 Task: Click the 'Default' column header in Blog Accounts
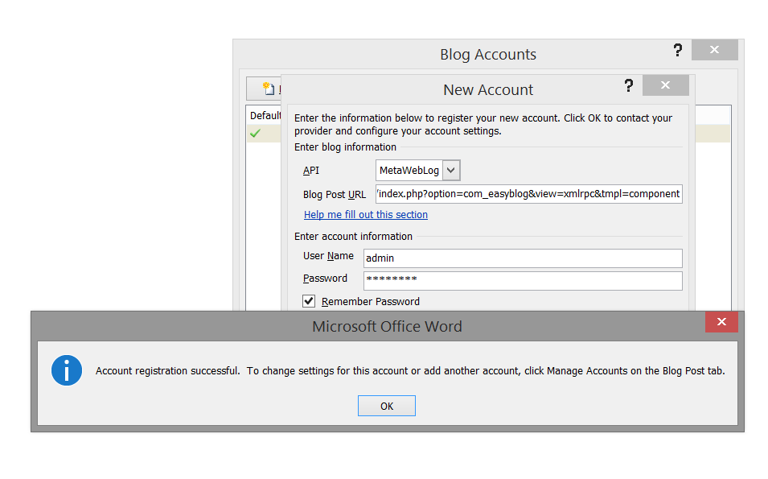265,115
